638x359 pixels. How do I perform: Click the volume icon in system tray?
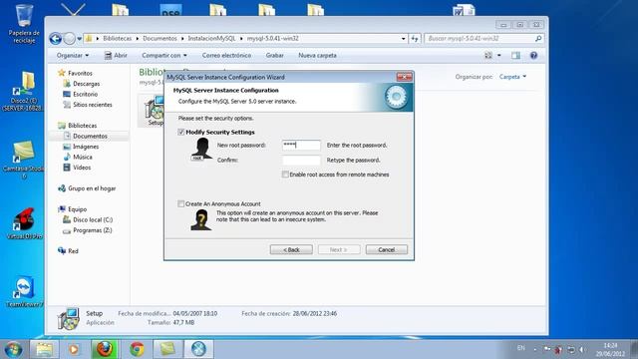click(582, 349)
